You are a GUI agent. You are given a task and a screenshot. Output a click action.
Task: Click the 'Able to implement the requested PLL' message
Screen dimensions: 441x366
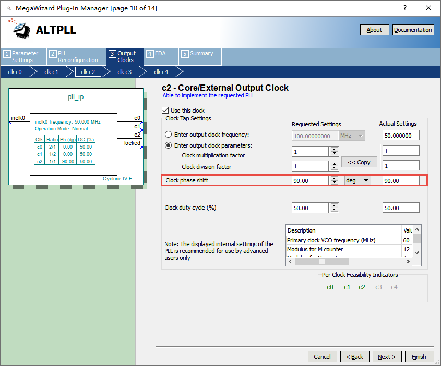click(x=208, y=95)
